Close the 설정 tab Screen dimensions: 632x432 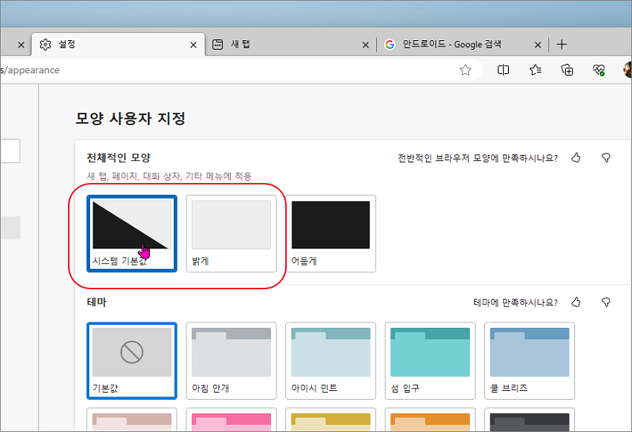[x=193, y=45]
